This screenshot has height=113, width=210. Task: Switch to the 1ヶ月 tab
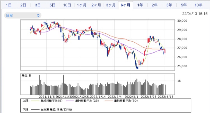pyautogui.click(x=82, y=5)
